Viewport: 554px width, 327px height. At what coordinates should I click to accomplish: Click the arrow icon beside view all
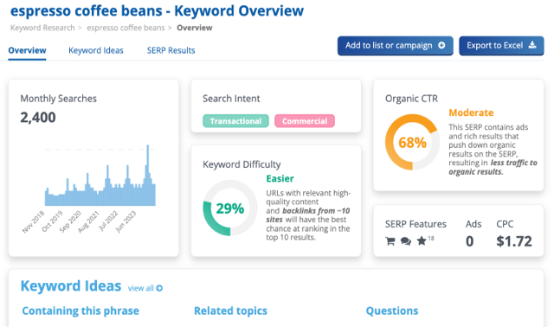(x=159, y=289)
